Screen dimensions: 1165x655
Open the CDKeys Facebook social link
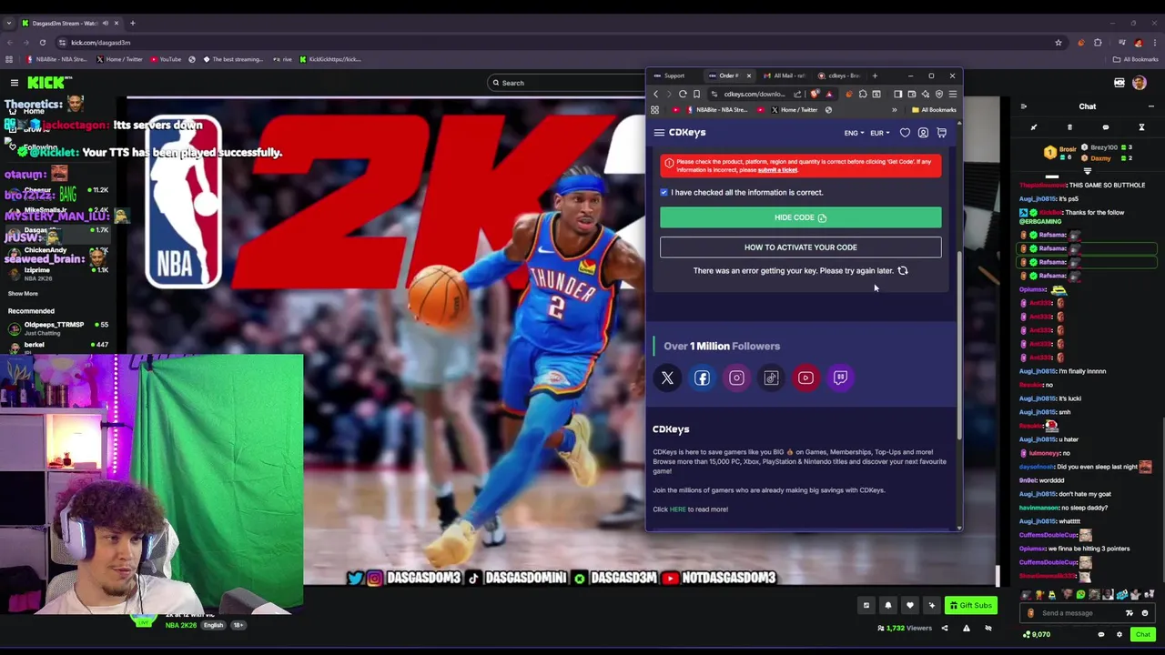702,378
